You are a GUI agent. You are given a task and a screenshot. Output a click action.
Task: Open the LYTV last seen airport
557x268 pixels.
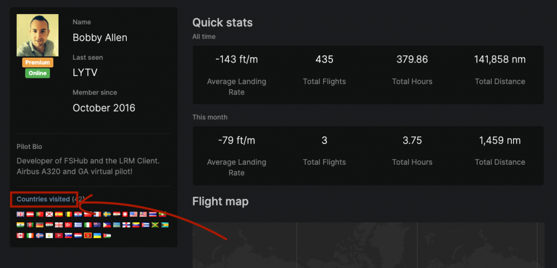tap(85, 73)
